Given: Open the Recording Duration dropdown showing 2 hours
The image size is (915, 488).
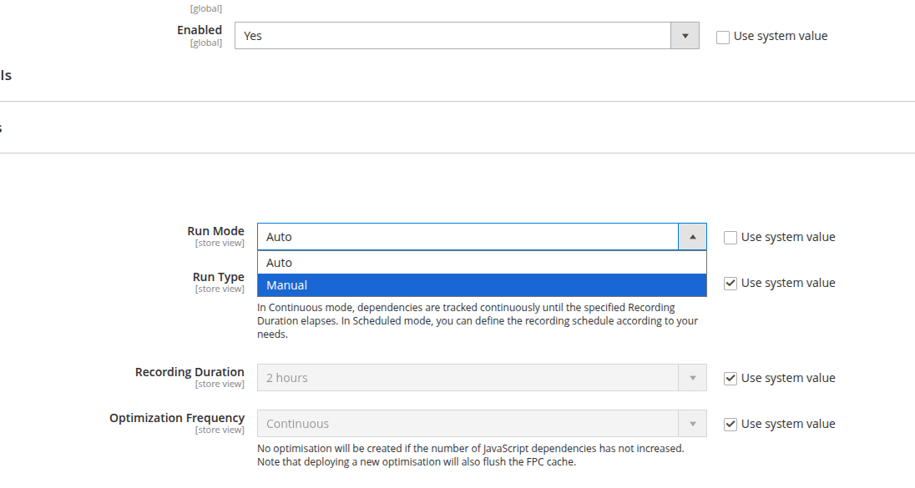Looking at the screenshot, I should [x=482, y=378].
